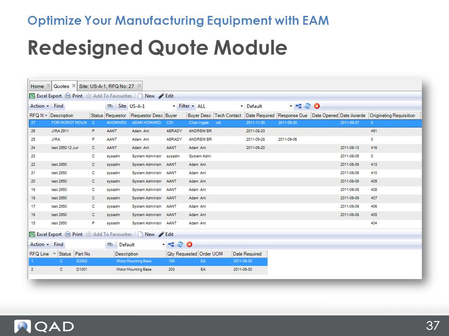Click part number 'D2002' in RFQ line 1
The width and height of the screenshot is (449, 336).
(81, 261)
